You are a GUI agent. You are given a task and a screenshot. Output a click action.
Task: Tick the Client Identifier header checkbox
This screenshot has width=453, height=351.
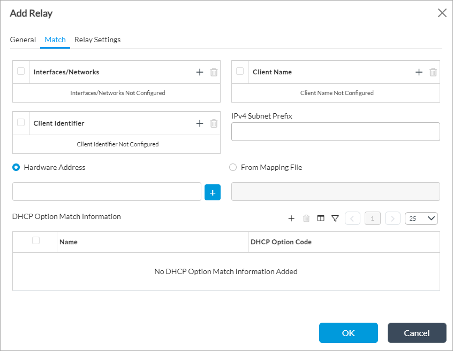click(x=21, y=122)
